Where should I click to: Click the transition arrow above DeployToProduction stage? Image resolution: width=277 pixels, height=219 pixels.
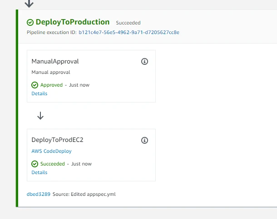click(29, 4)
